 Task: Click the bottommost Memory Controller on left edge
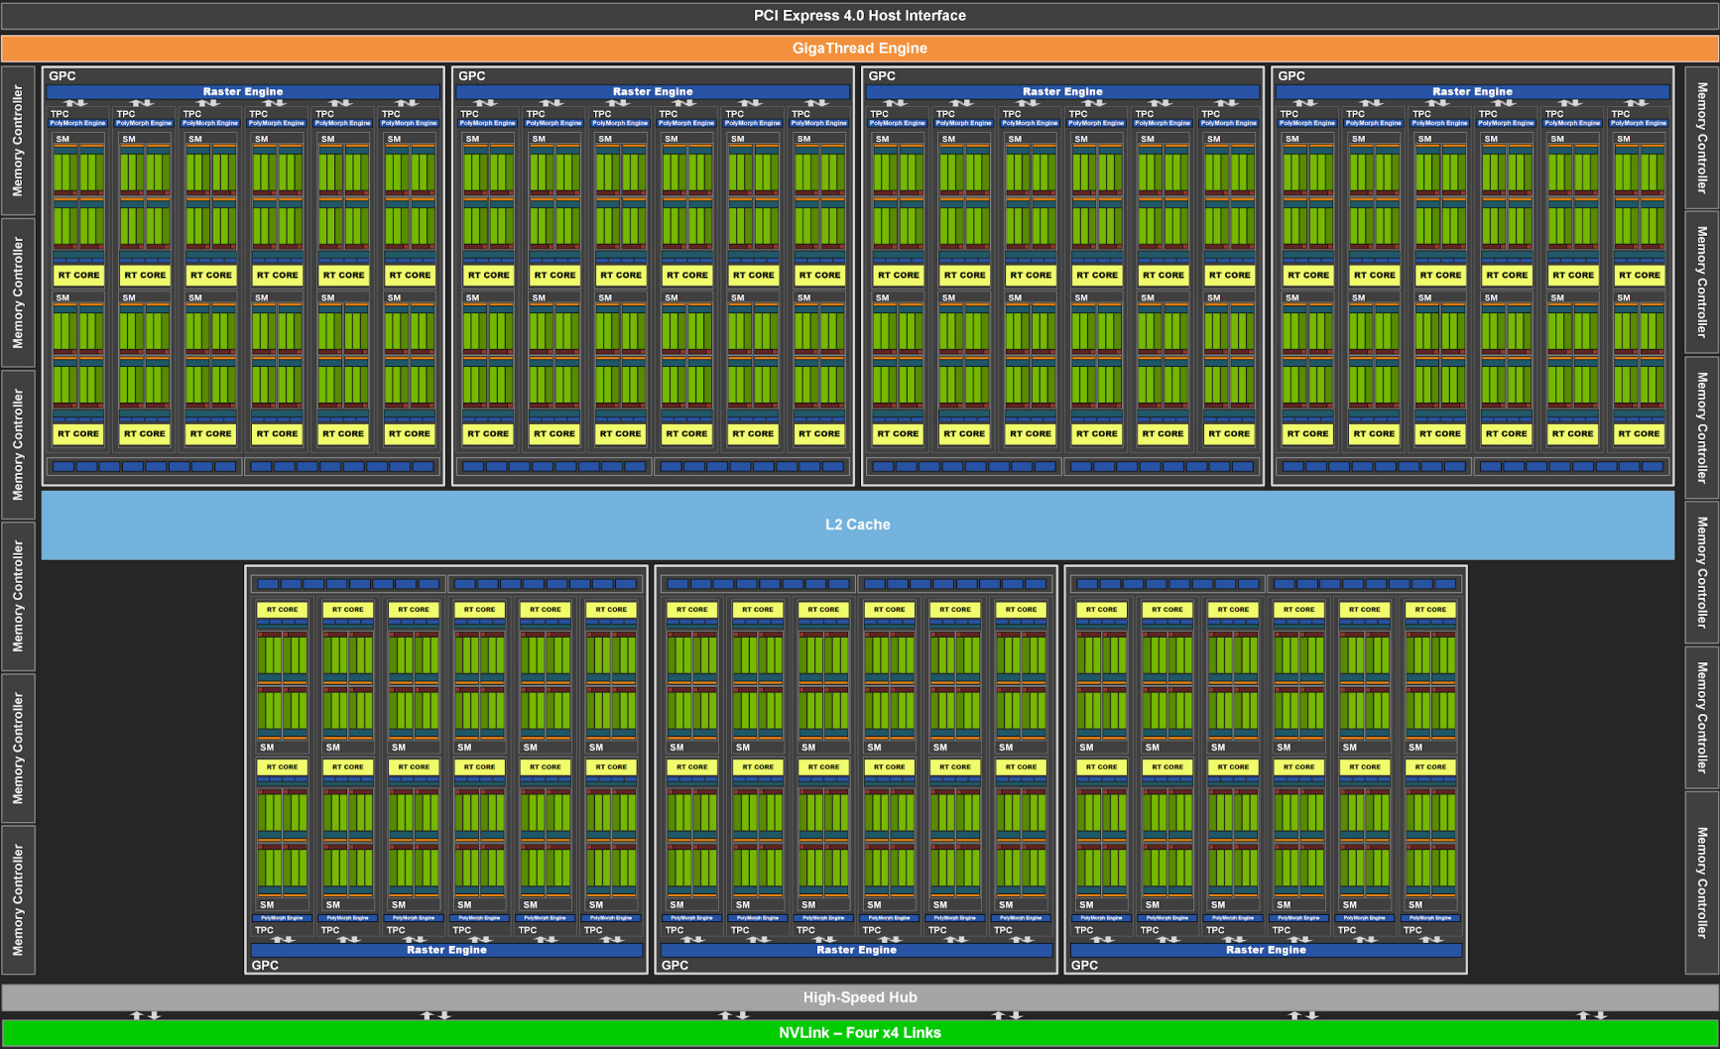(x=18, y=900)
